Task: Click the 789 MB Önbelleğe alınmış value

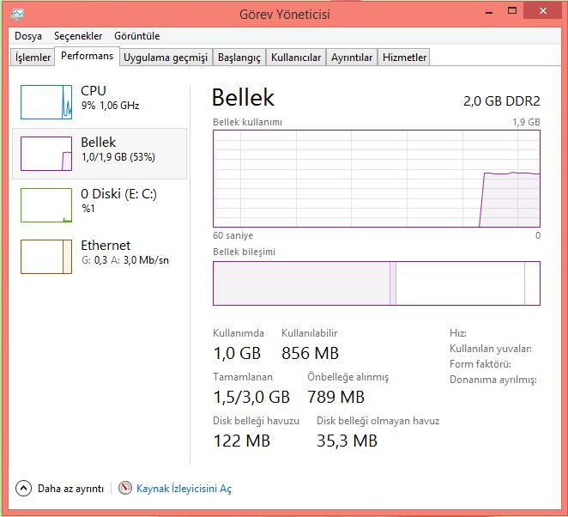Action: pyautogui.click(x=335, y=397)
